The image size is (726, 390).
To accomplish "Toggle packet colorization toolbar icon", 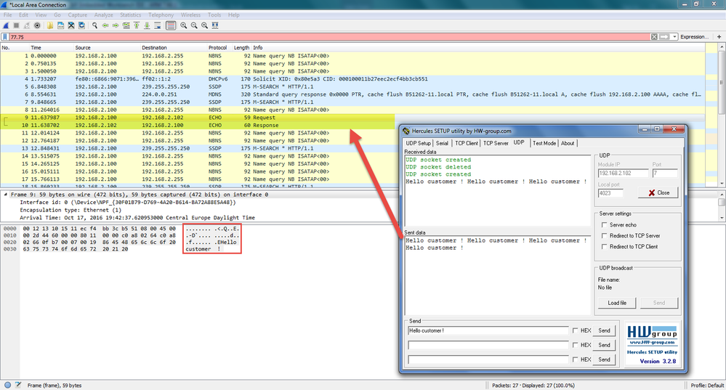I will pos(171,25).
